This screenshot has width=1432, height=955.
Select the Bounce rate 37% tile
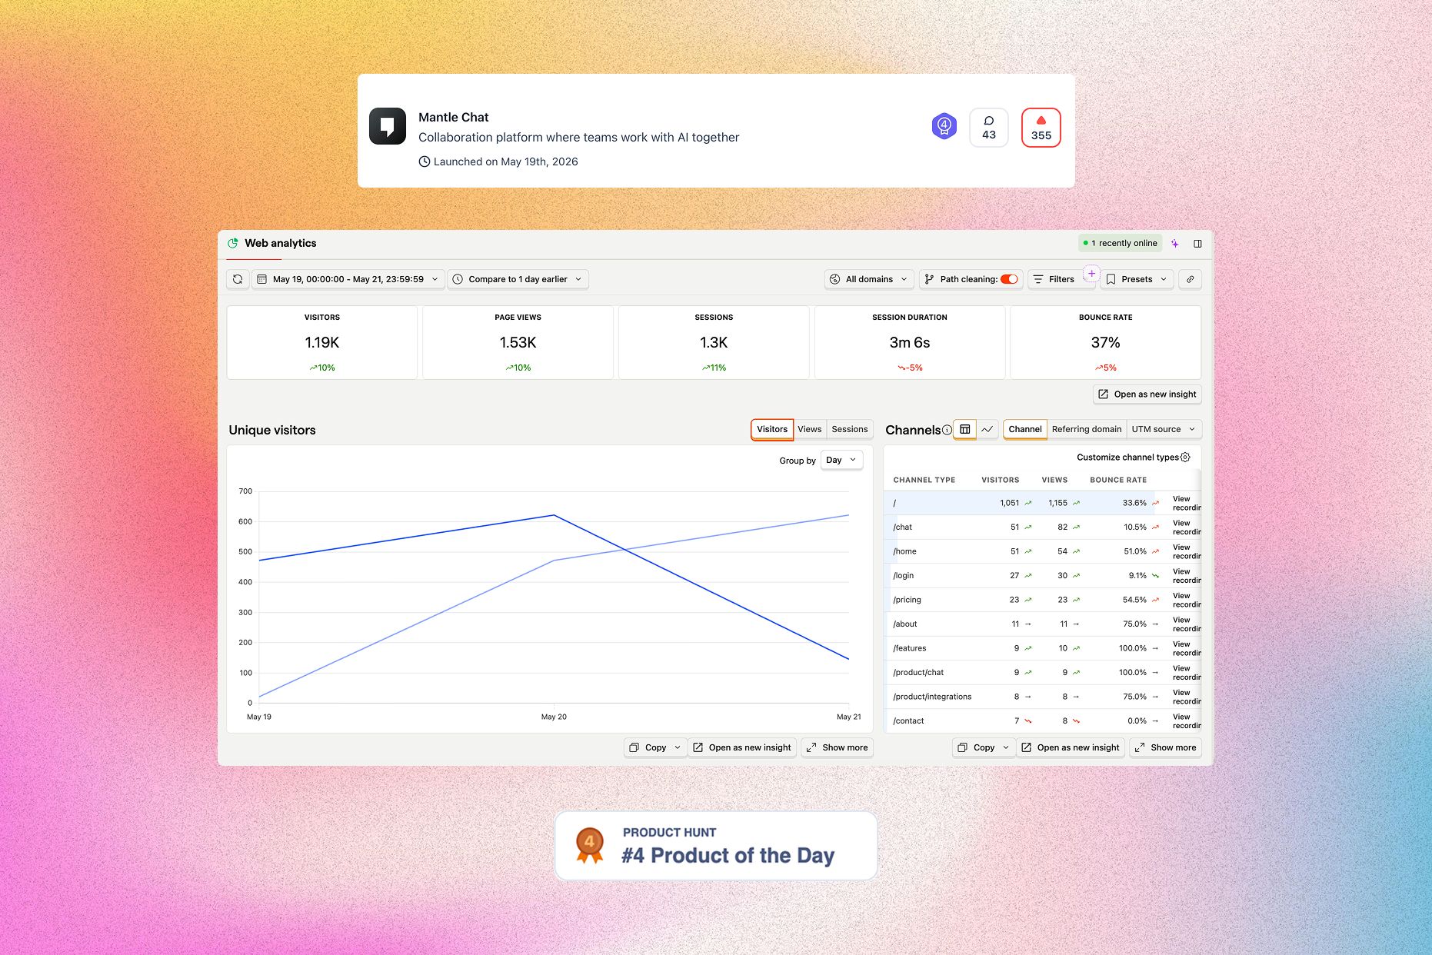click(x=1105, y=342)
